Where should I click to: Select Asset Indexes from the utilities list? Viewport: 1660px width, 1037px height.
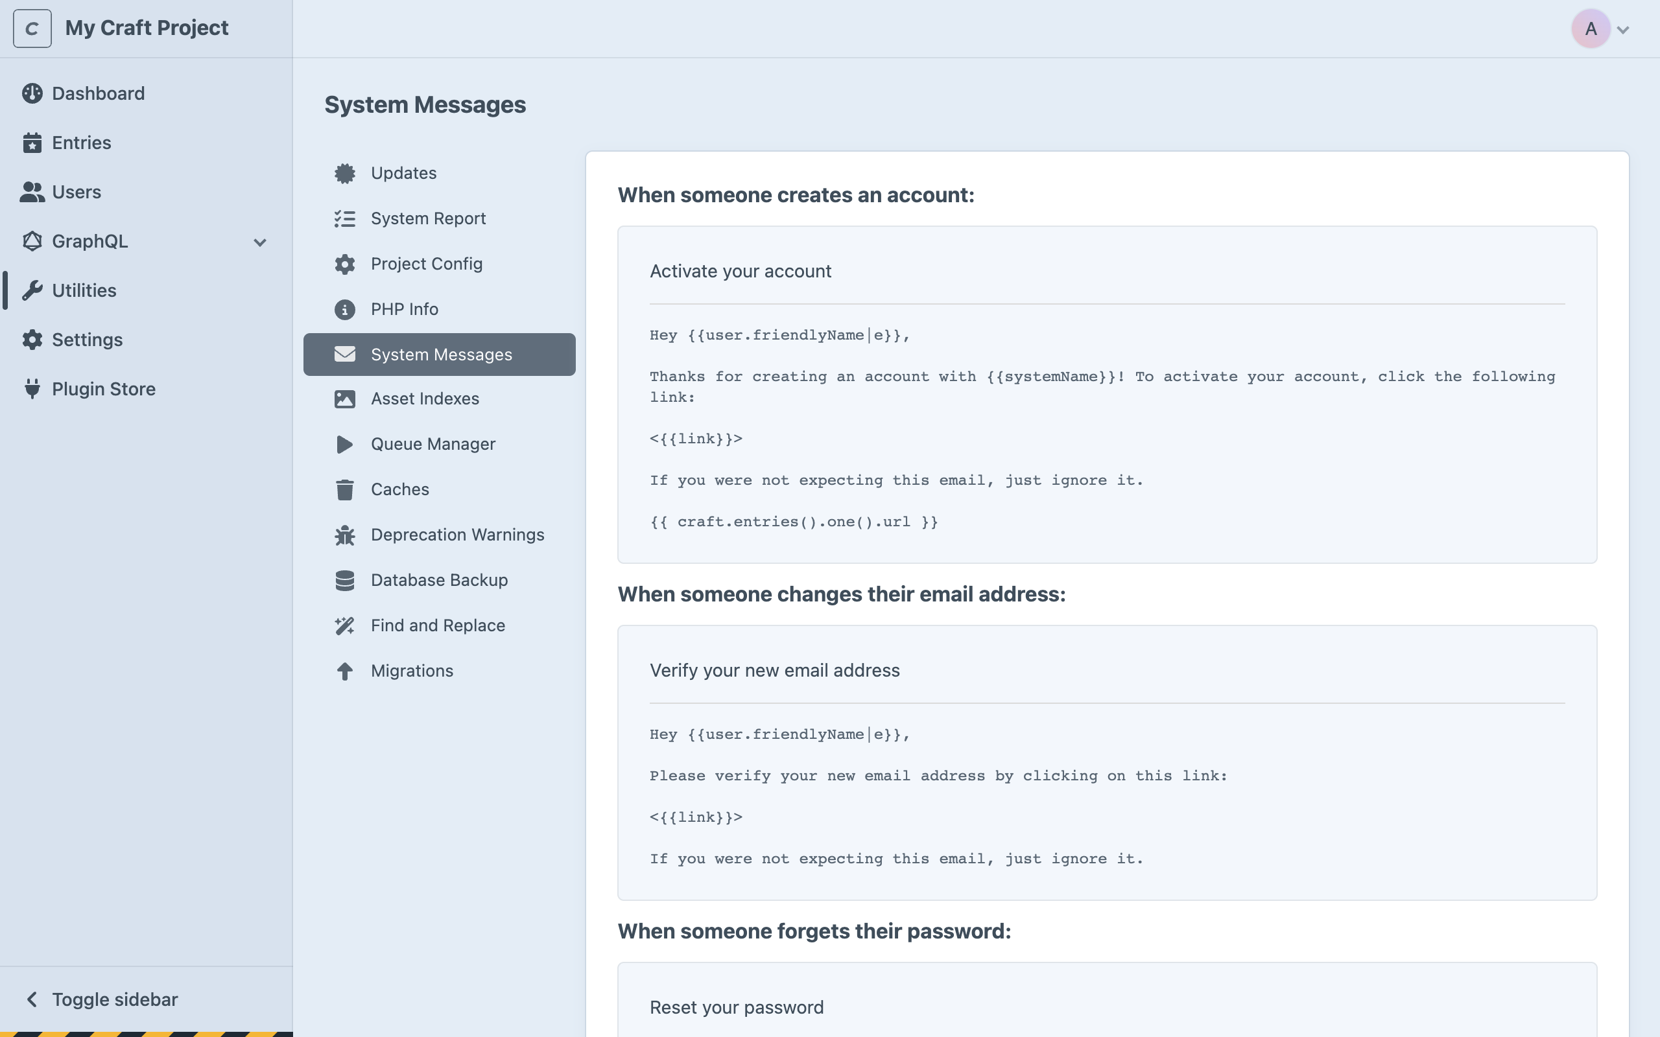[425, 399]
